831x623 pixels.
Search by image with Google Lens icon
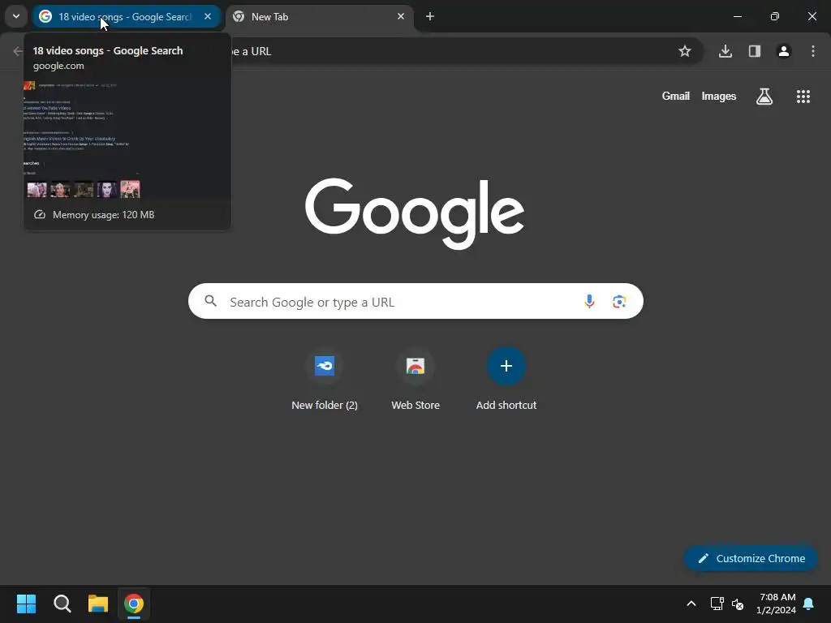[x=619, y=302]
